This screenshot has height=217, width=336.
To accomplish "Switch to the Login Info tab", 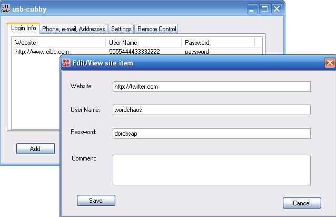I will click(x=23, y=29).
